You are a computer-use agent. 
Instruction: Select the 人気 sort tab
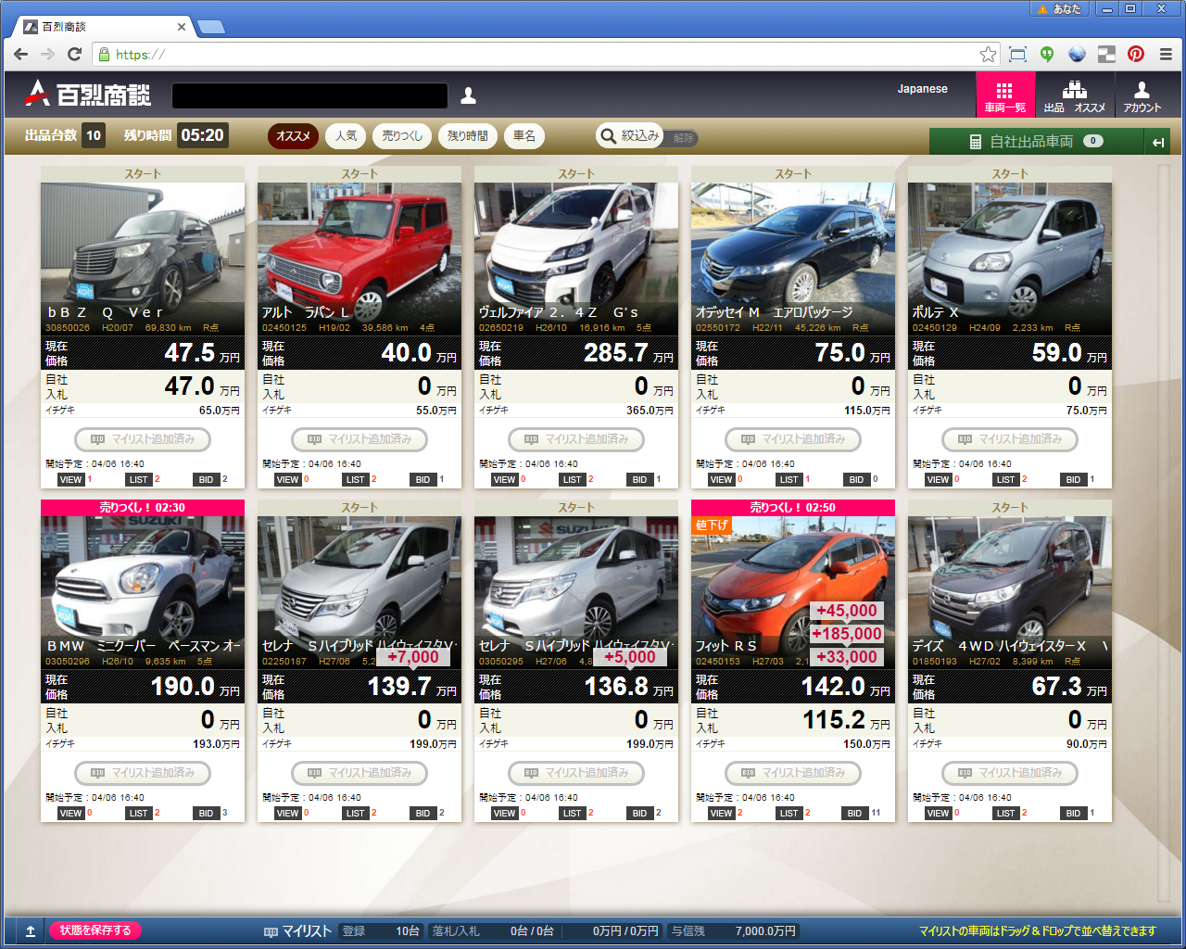pos(346,136)
